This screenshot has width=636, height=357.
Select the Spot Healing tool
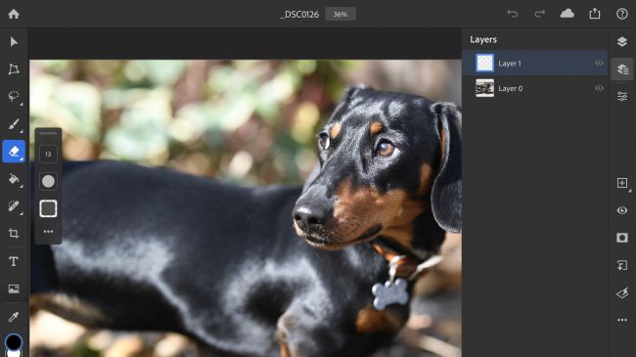click(14, 206)
